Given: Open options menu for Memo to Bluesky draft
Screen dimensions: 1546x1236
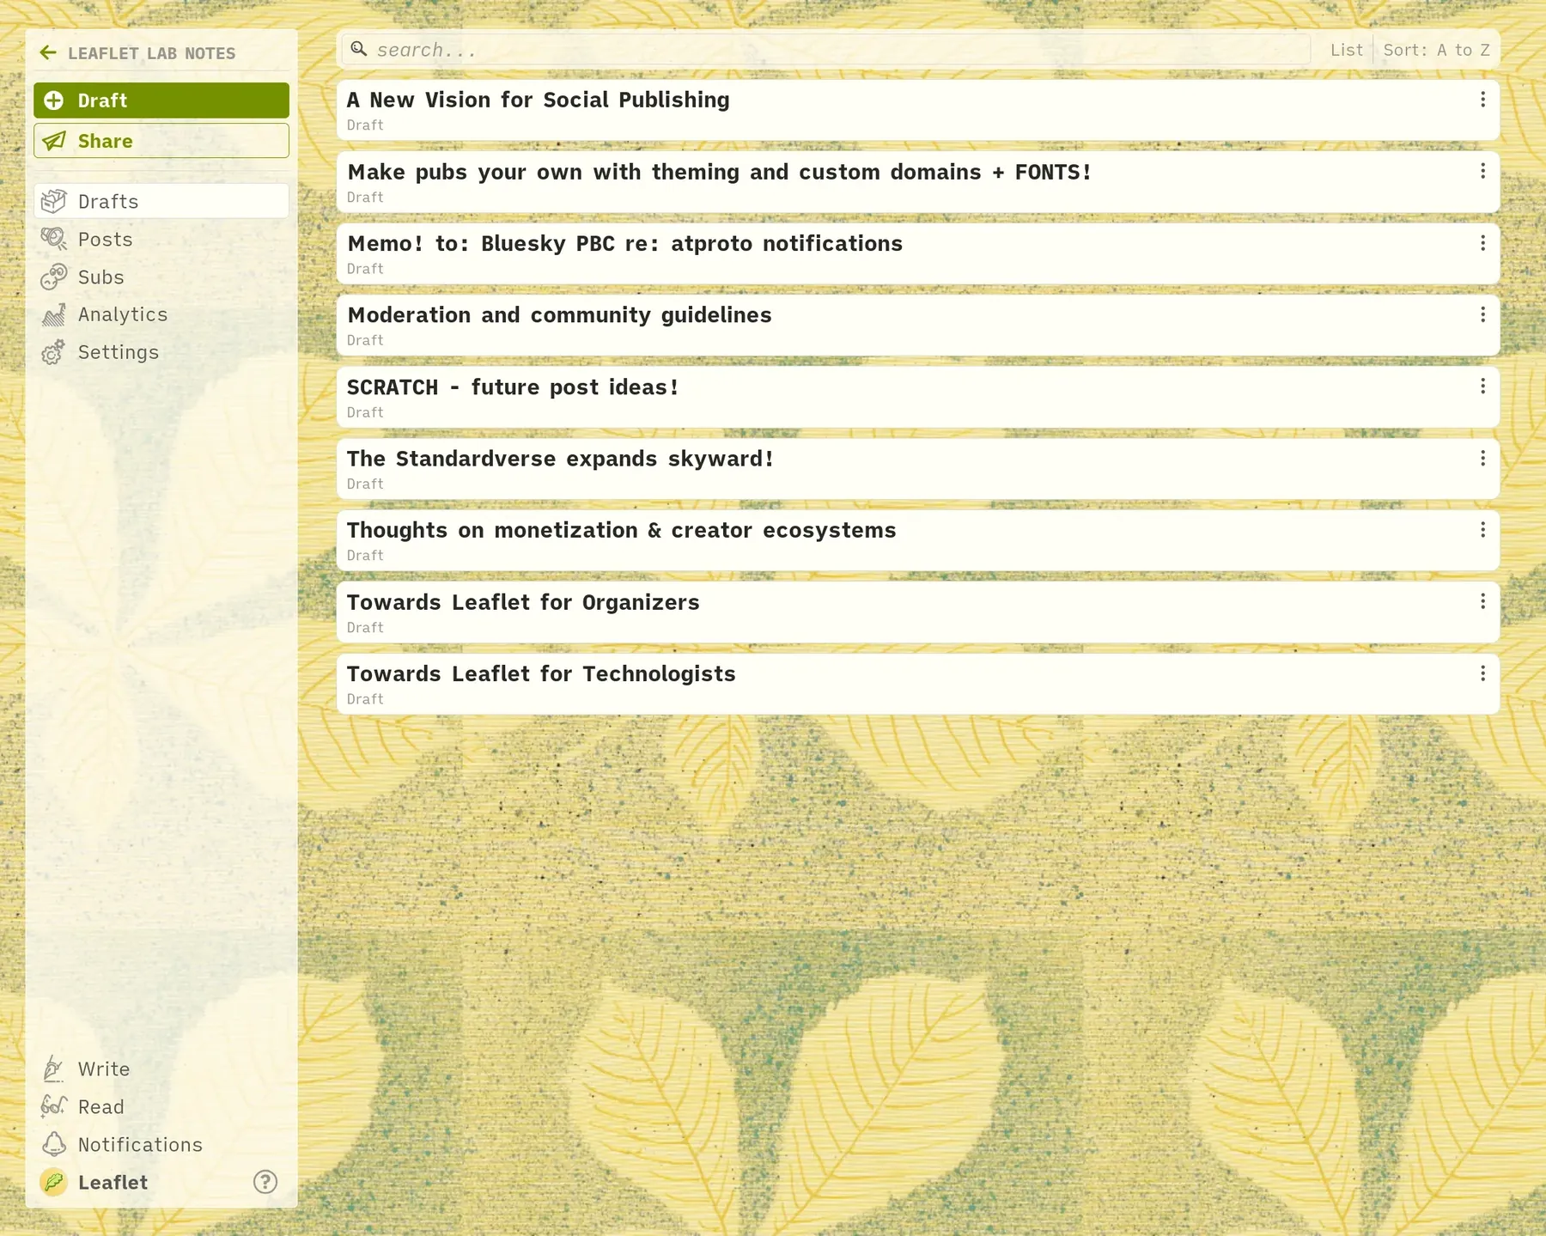Looking at the screenshot, I should click(1482, 243).
